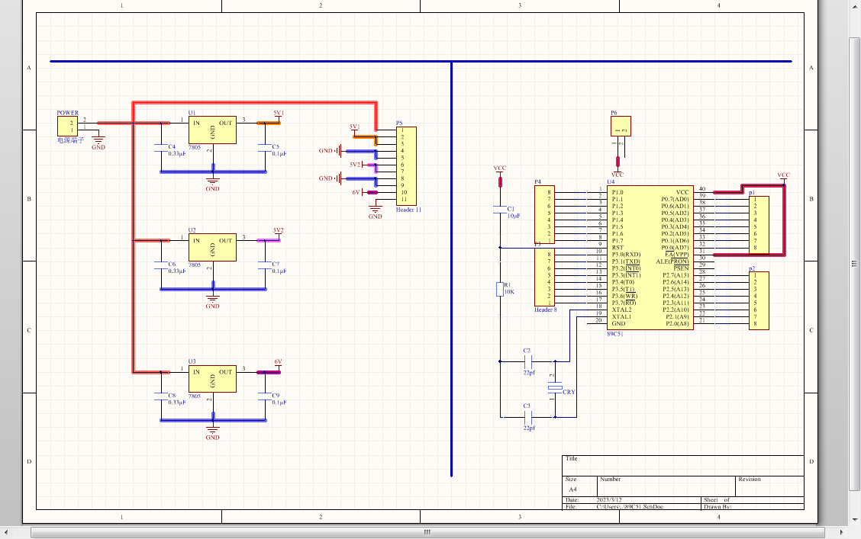Click the 5V1 net label at U1 output
The image size is (861, 539).
pyautogui.click(x=279, y=113)
